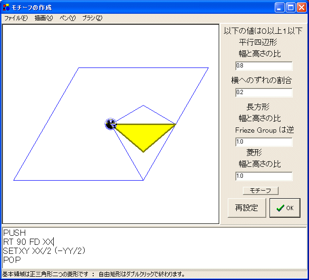Image resolution: width=309 pixels, height=280 pixels.
Task: Click the PUSH line in code editor
Action: [x=15, y=233]
